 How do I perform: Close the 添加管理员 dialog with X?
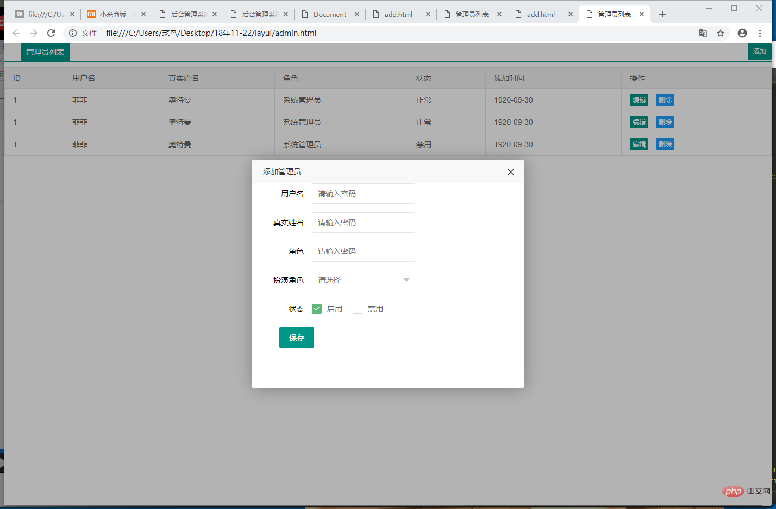pos(511,172)
